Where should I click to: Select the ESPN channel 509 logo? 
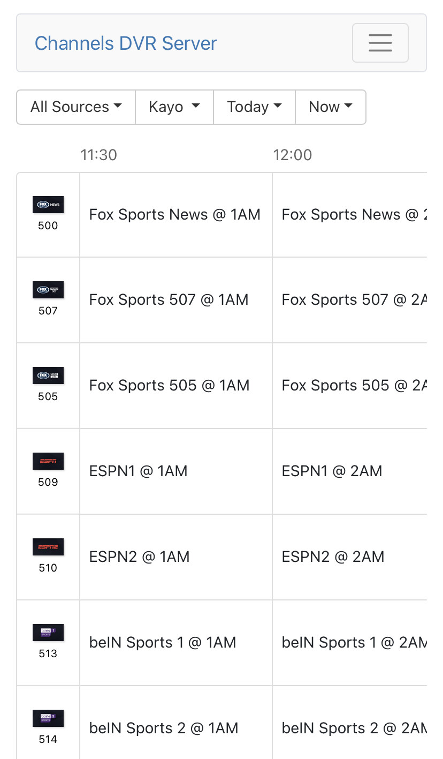pyautogui.click(x=48, y=462)
